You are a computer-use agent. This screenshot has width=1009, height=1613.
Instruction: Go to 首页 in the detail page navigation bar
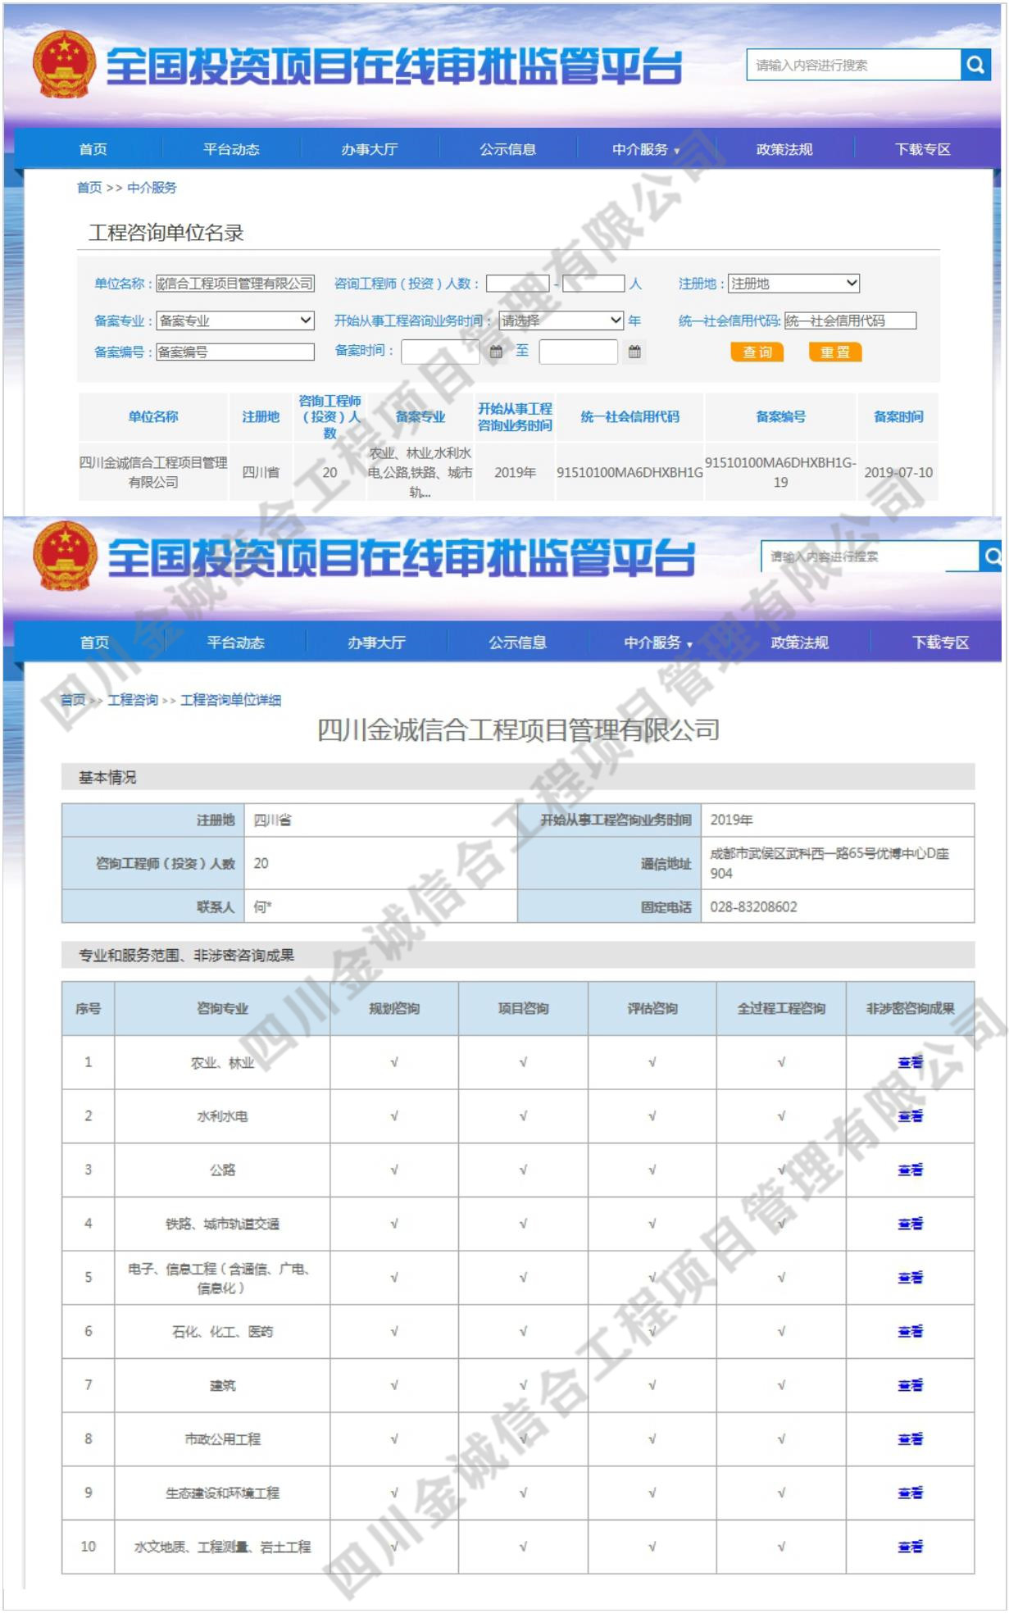coord(94,643)
